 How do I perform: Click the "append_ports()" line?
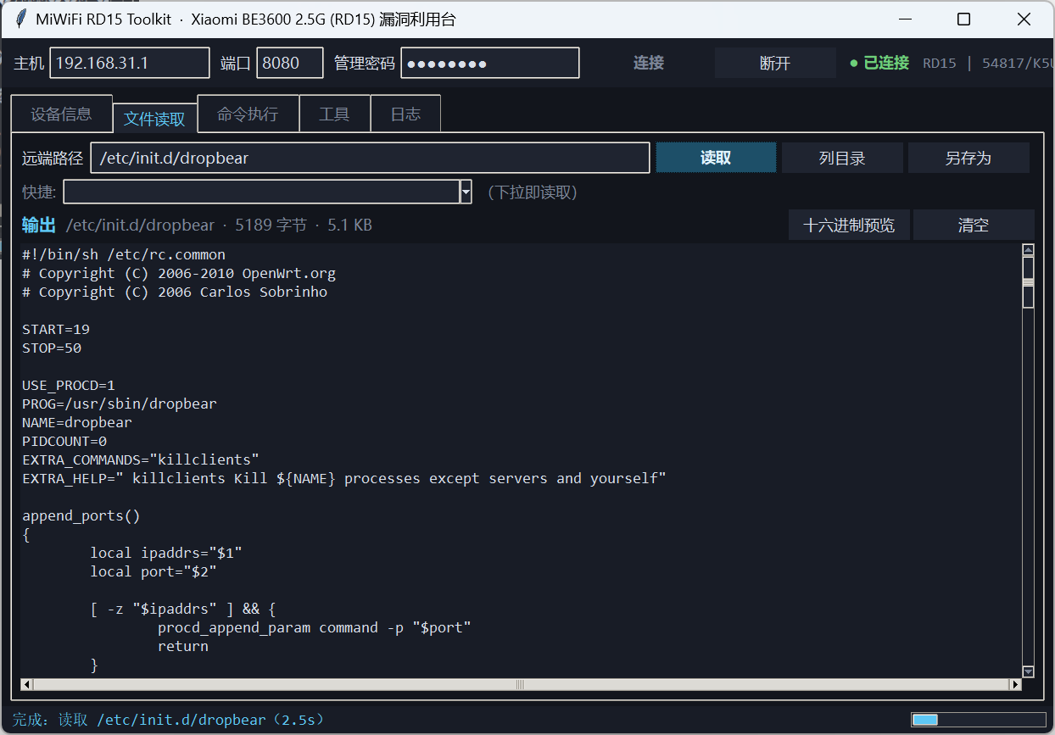81,515
